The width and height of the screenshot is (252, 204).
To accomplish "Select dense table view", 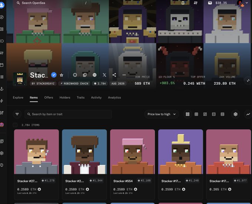I will pyautogui.click(x=222, y=114).
